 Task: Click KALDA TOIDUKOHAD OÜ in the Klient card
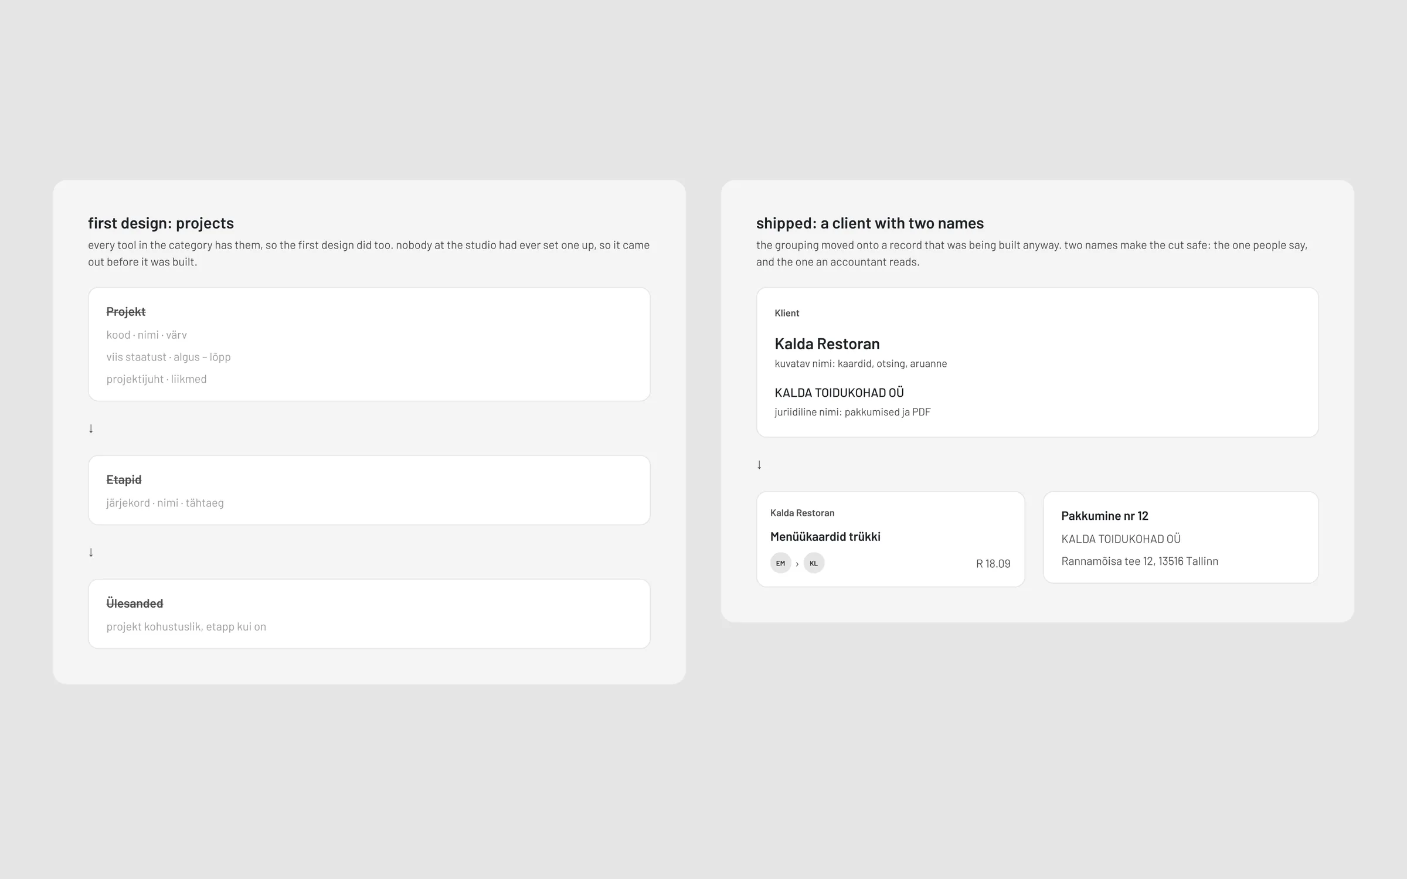click(839, 393)
